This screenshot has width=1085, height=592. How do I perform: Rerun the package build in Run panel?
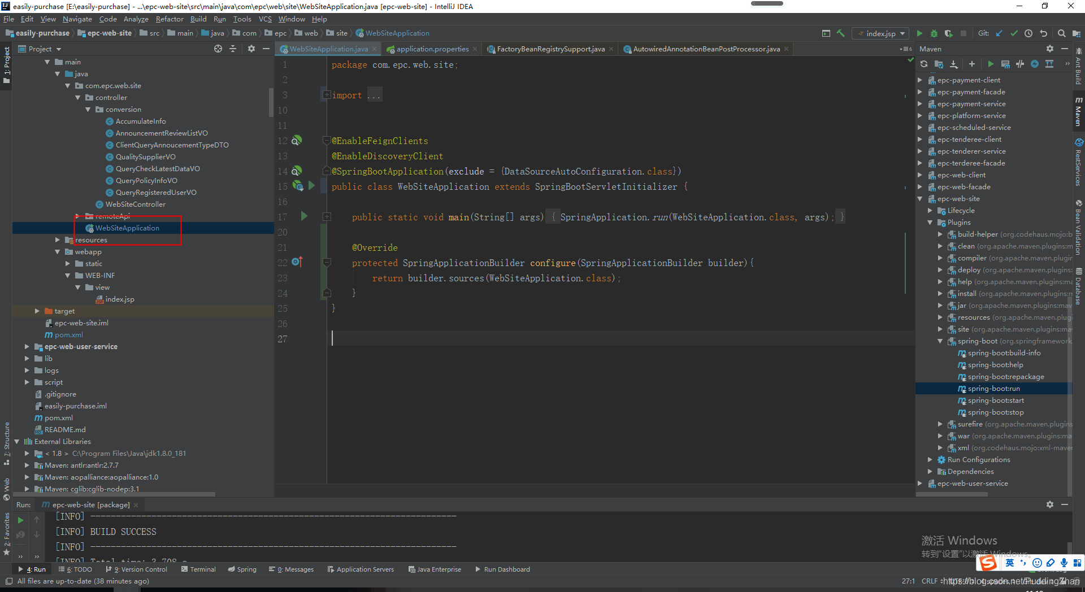pyautogui.click(x=21, y=520)
